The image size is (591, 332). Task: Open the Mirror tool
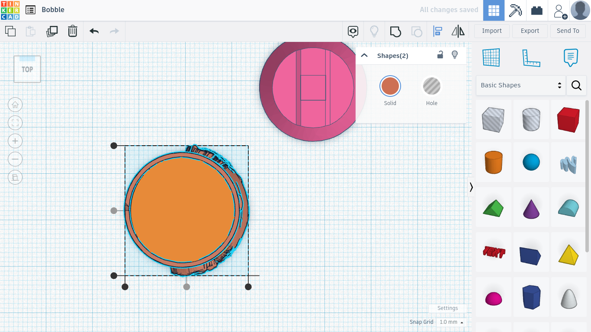[458, 31]
